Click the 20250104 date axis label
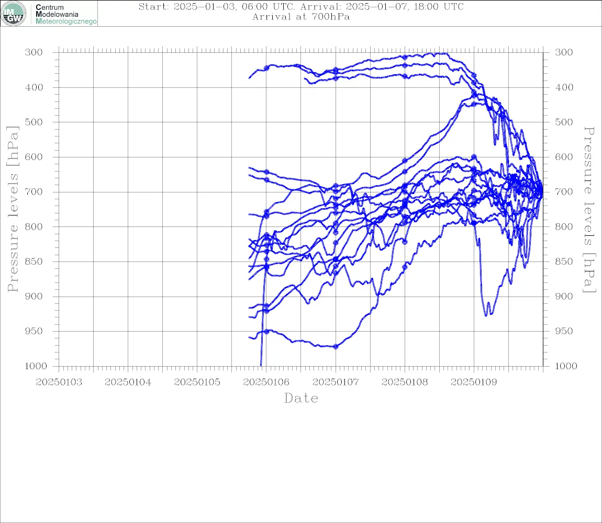602x523 pixels. pyautogui.click(x=128, y=382)
